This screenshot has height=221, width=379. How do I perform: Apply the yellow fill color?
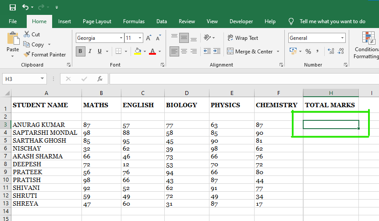(x=138, y=52)
